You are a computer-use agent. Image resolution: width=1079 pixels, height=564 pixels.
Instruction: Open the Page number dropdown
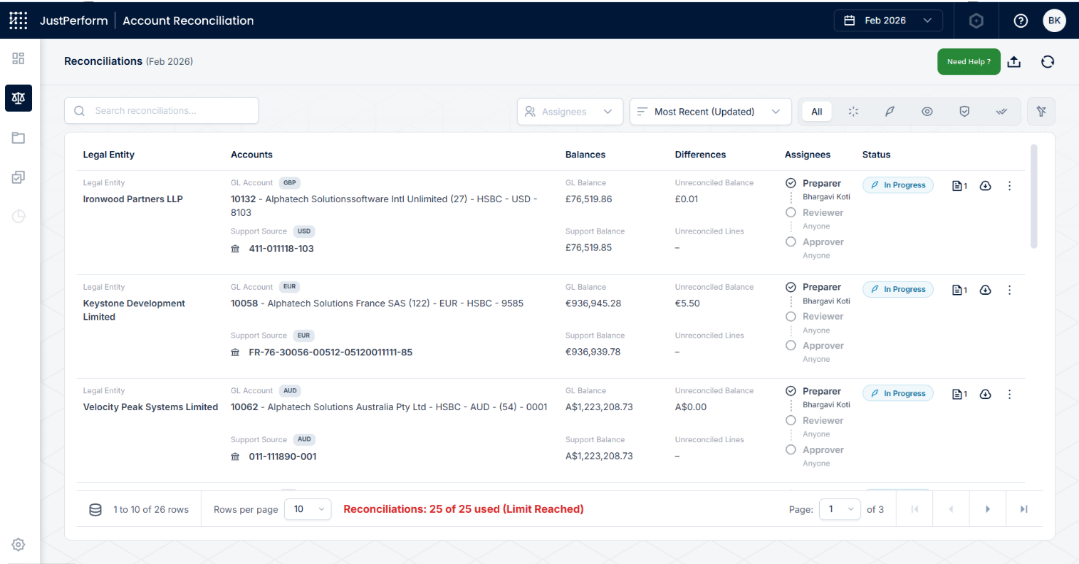[840, 509]
